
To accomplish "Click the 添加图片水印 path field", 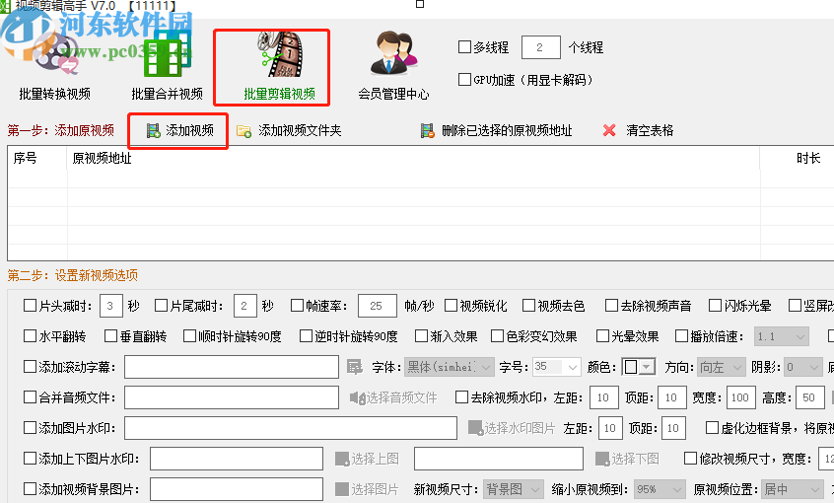I will click(x=291, y=428).
